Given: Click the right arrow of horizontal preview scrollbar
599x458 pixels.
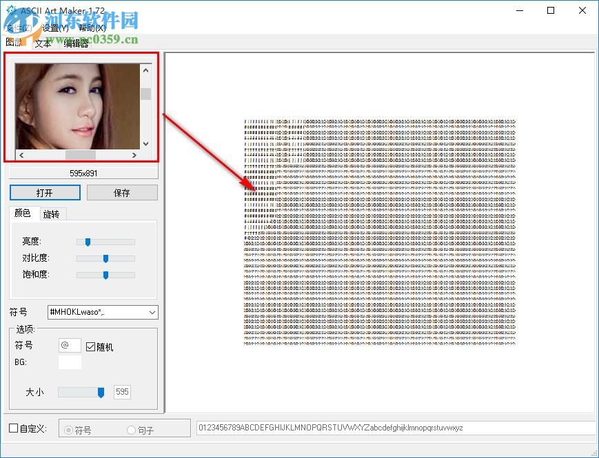Looking at the screenshot, I should tap(134, 155).
